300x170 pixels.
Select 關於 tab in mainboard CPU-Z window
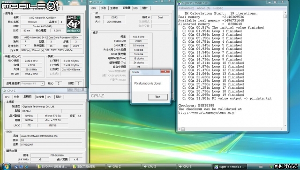pyautogui.click(x=59, y=97)
